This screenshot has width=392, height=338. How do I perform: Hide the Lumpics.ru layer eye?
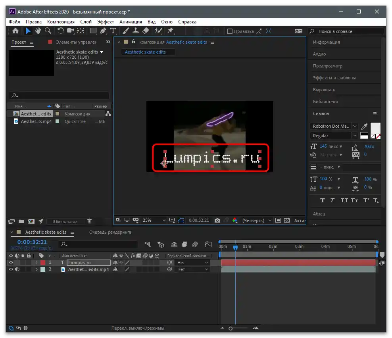[11, 263]
